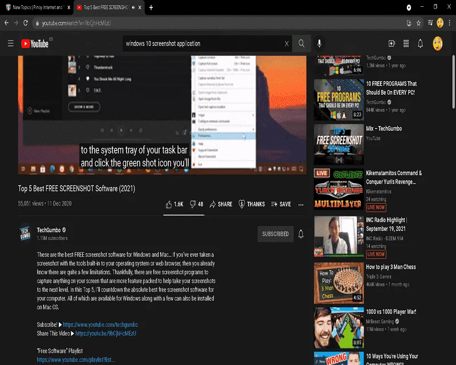Open a new browser tab
The height and width of the screenshot is (365, 456).
(151, 7)
